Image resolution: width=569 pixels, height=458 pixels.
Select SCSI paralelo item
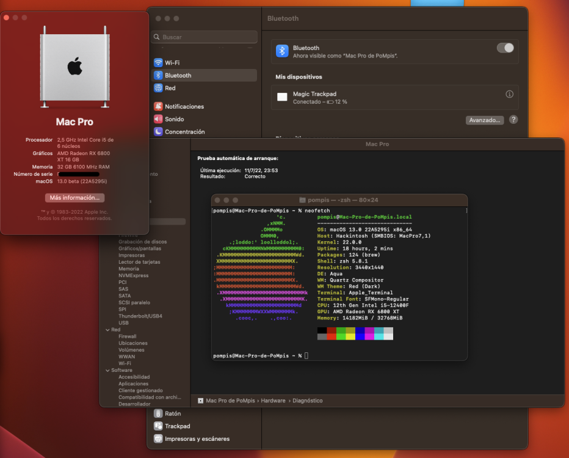click(134, 303)
